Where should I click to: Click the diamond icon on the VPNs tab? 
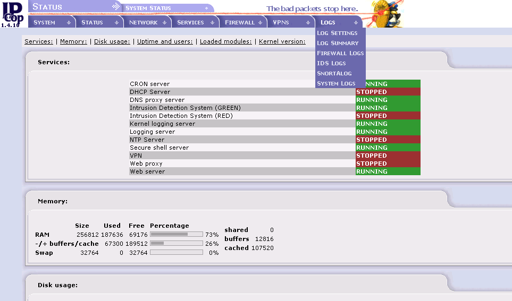click(x=308, y=22)
